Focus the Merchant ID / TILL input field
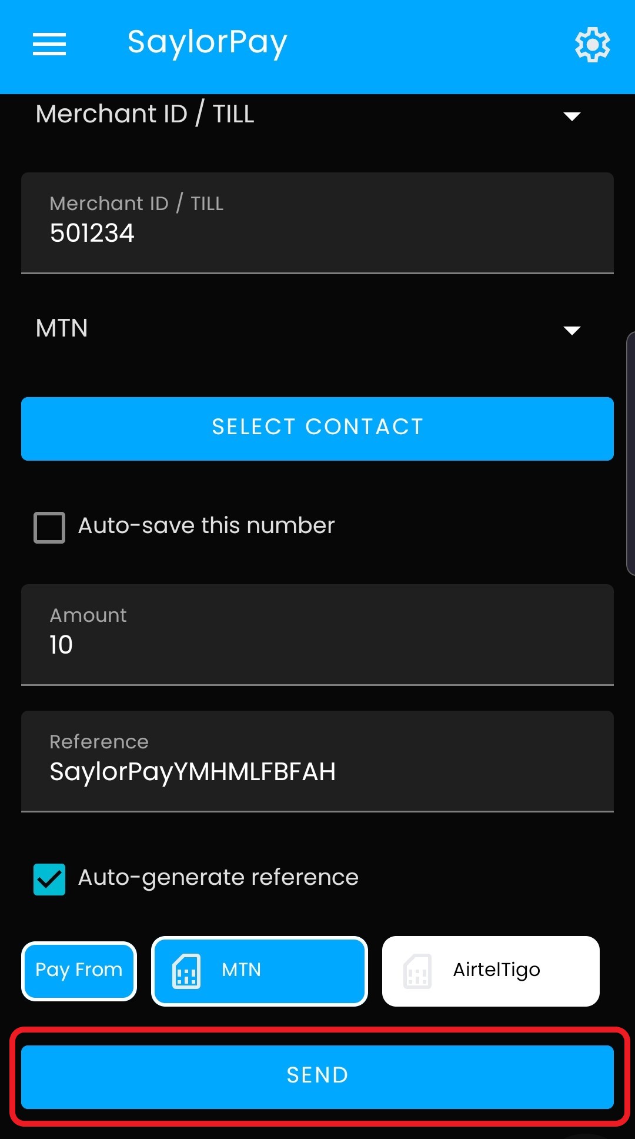The width and height of the screenshot is (635, 1139). (x=317, y=223)
